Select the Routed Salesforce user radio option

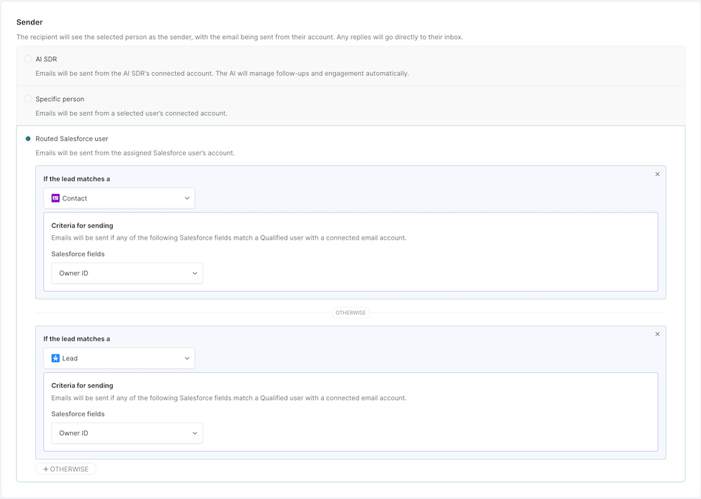[28, 139]
